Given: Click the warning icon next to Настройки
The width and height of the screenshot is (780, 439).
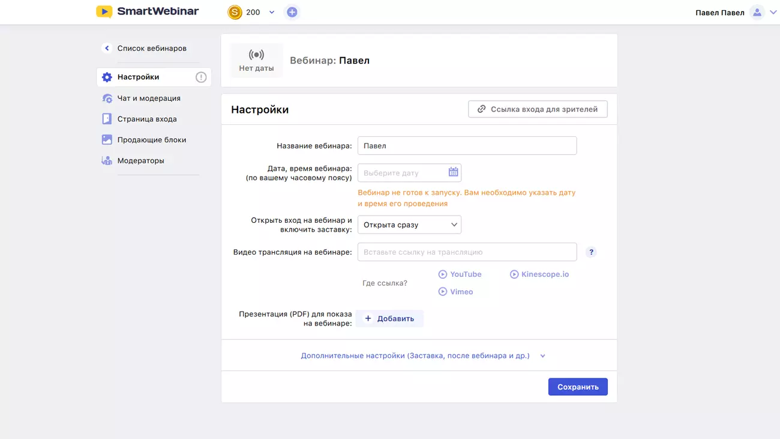Looking at the screenshot, I should 201,77.
